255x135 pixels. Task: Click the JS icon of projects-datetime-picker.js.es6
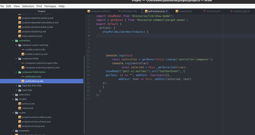point(20,18)
